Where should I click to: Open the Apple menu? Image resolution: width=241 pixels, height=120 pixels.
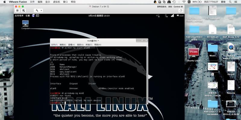pos(4,2)
